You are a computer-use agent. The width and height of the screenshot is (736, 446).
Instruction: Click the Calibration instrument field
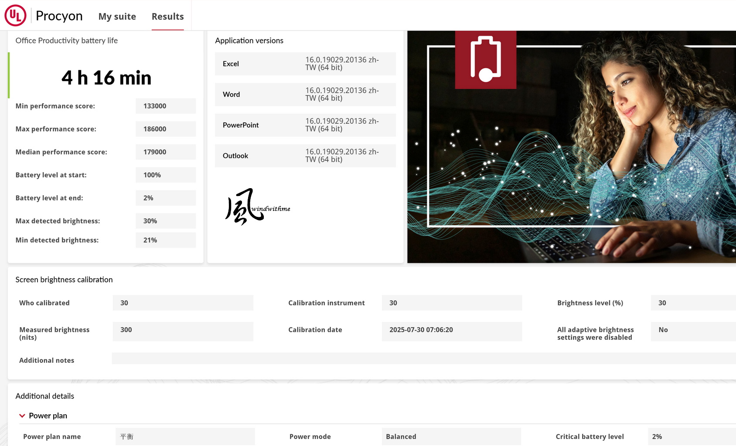452,303
